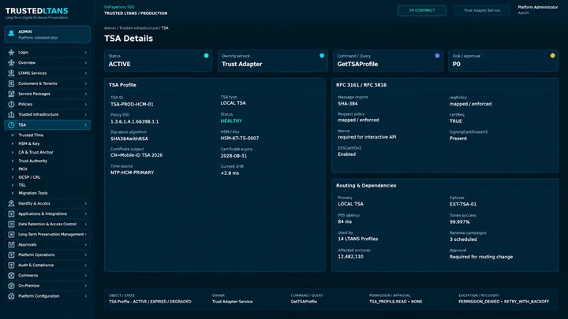568x319 pixels.
Task: Collapse the TSA section chevron
Action: pos(86,124)
